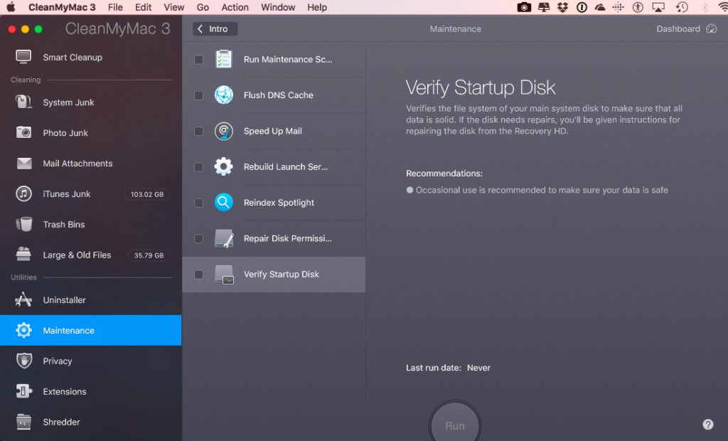Enable Reindex Spotlight checkbox
This screenshot has width=728, height=441.
199,203
